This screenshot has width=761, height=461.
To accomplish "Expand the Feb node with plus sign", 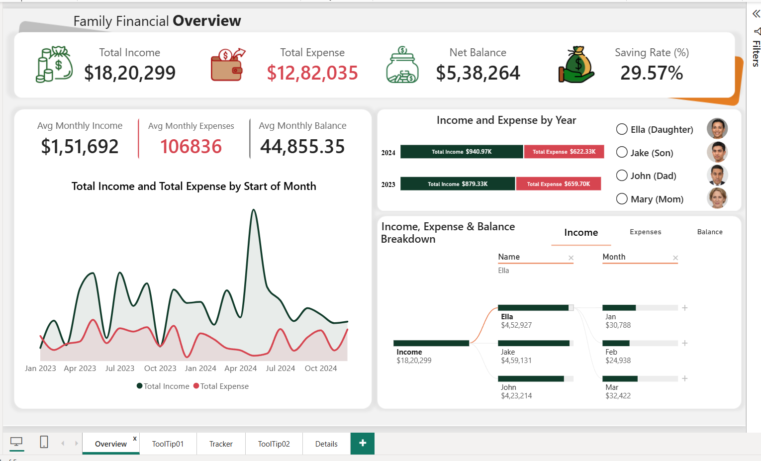I will [685, 343].
